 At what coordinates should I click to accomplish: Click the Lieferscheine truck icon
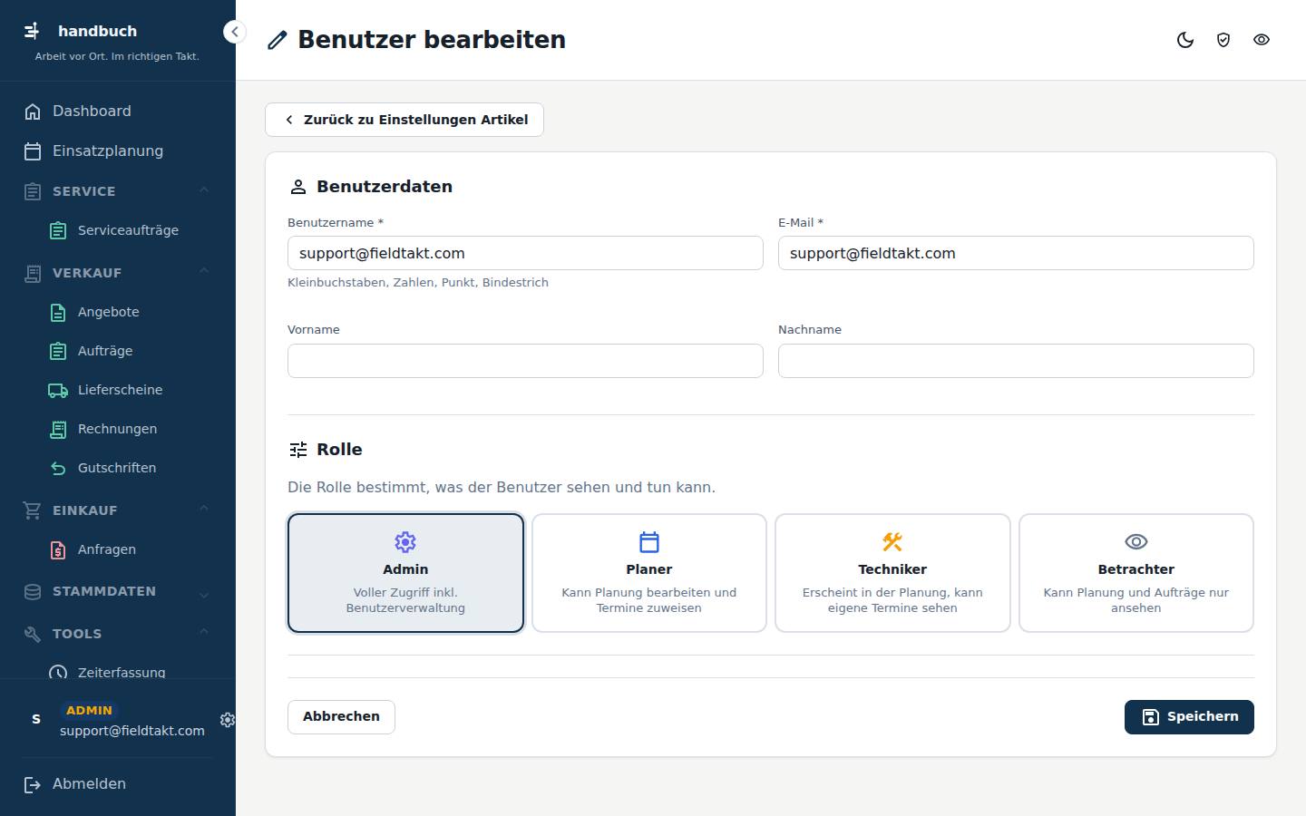pyautogui.click(x=58, y=390)
